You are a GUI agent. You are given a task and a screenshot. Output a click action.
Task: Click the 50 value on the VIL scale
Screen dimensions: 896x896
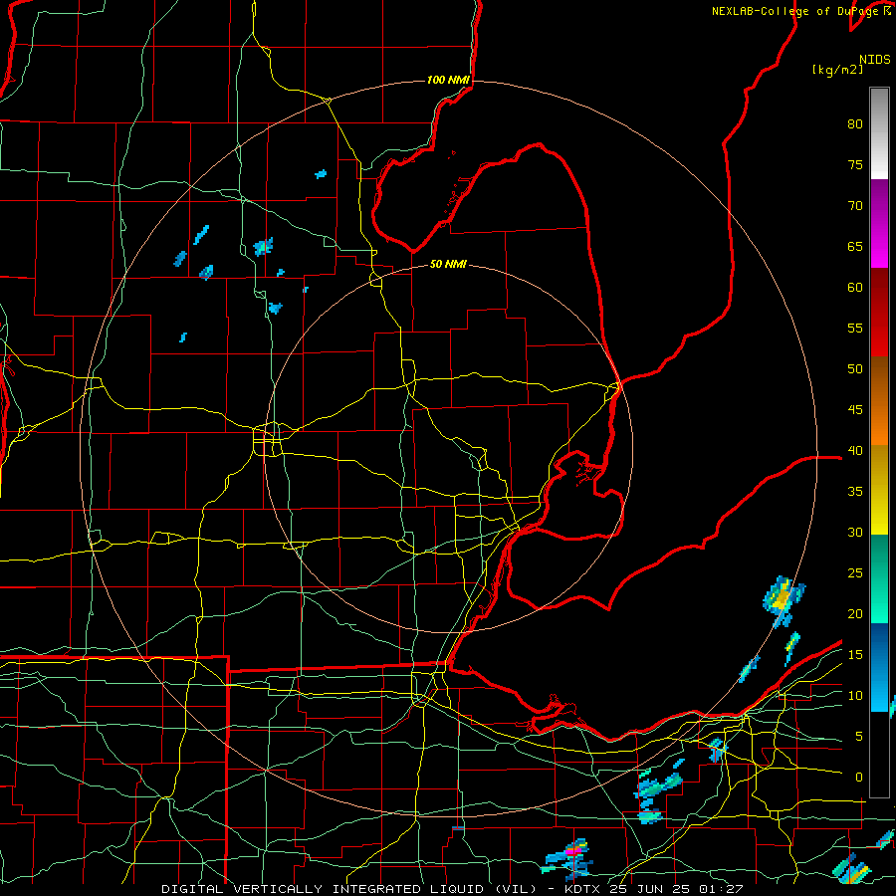[855, 368]
